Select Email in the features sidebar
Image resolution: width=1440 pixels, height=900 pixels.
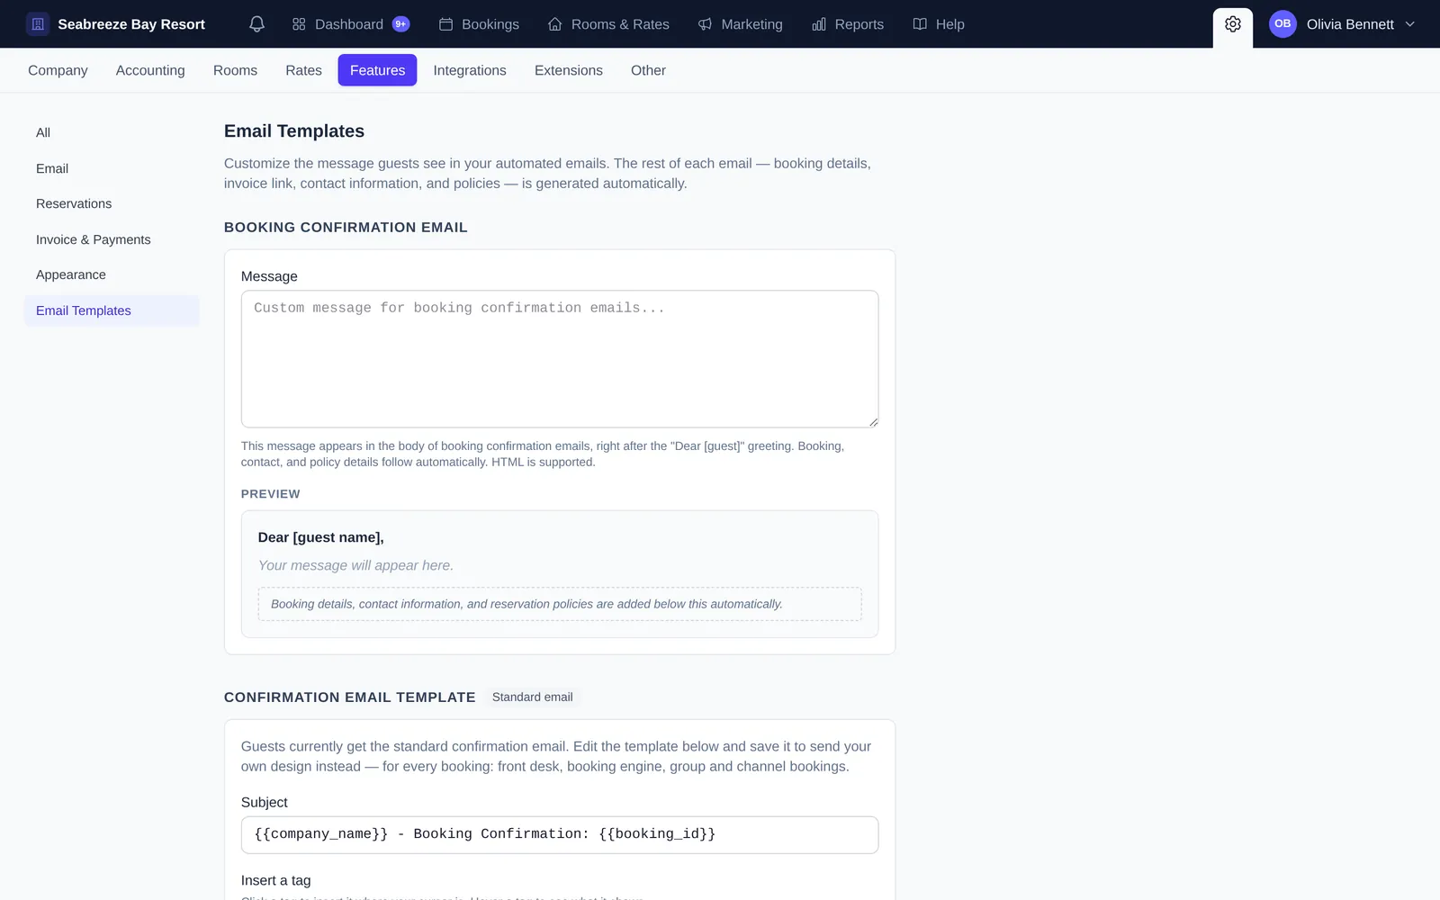[x=112, y=168]
